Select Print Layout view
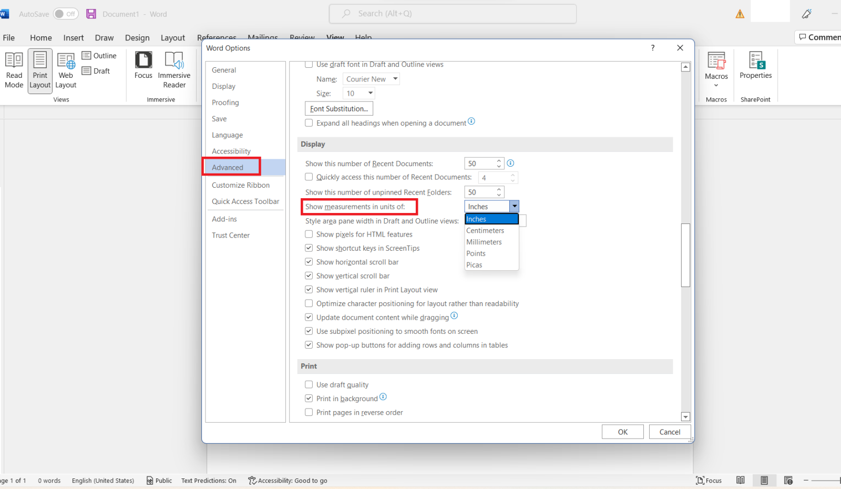 tap(40, 70)
